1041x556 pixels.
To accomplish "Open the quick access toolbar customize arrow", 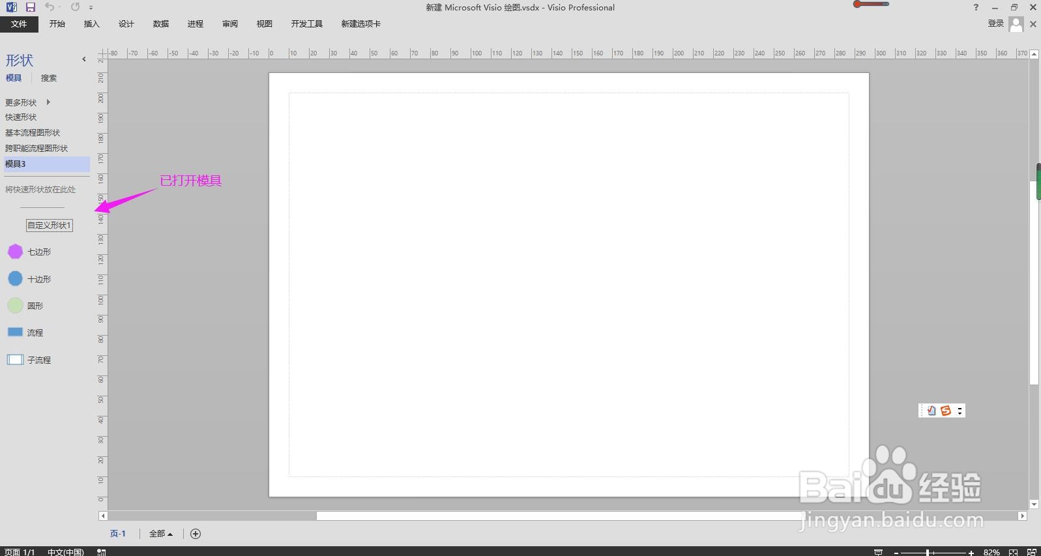I will pyautogui.click(x=91, y=8).
